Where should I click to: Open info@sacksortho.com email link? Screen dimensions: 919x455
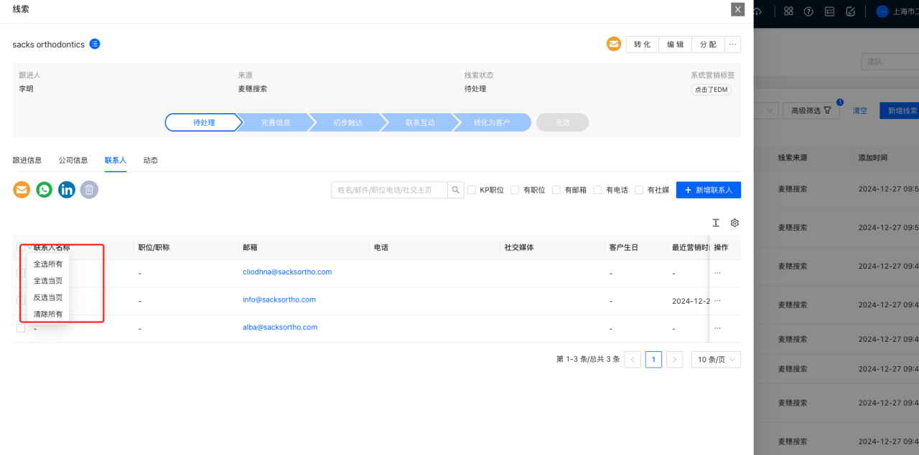click(279, 300)
